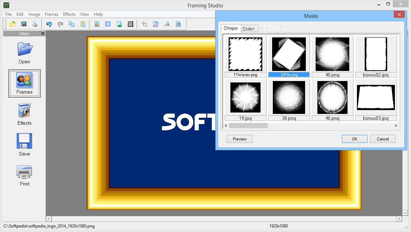
Task: Select the crop tool in toolbar
Action: coord(144,24)
